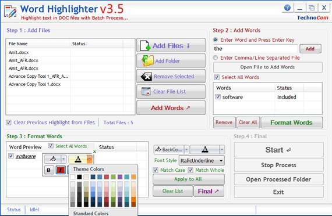Expand the BackColor dropdown arrow
Image resolution: width=332 pixels, height=216 pixels.
(x=186, y=149)
